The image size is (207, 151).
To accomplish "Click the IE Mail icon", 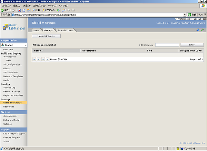I will 63,10.
